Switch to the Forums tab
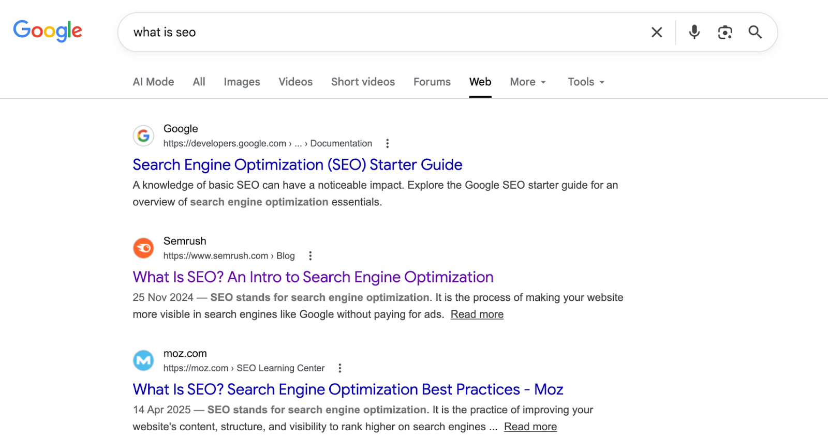This screenshot has height=438, width=828. pos(432,82)
